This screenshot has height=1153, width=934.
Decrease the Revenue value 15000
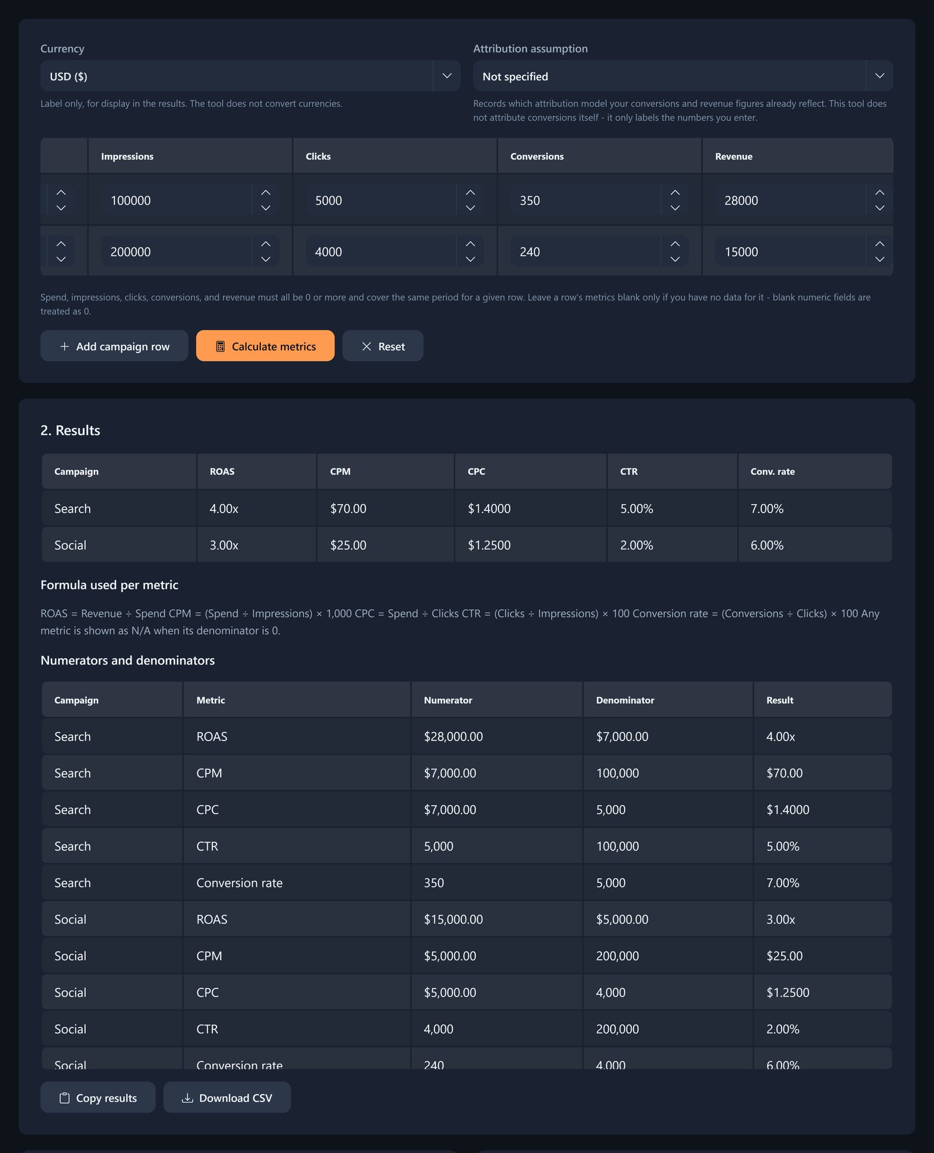(x=880, y=259)
